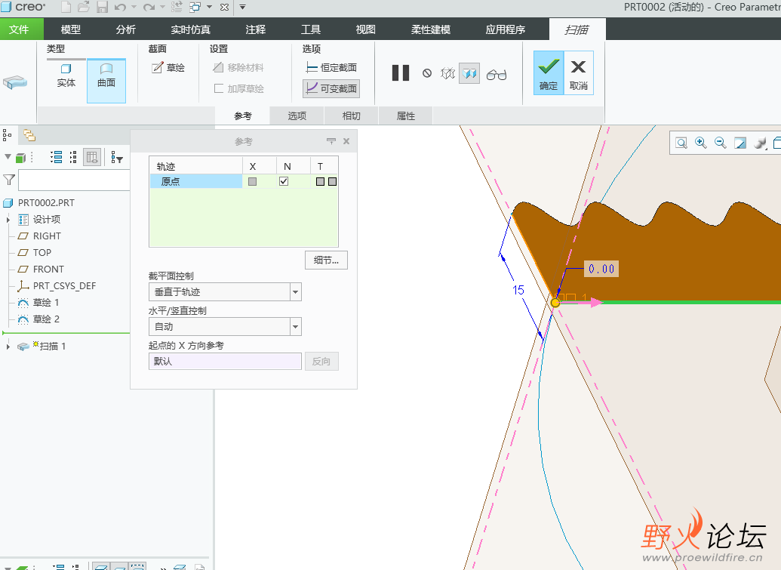Toggle first T checkbox for 原点 trajectory
This screenshot has width=781, height=570.
click(320, 181)
